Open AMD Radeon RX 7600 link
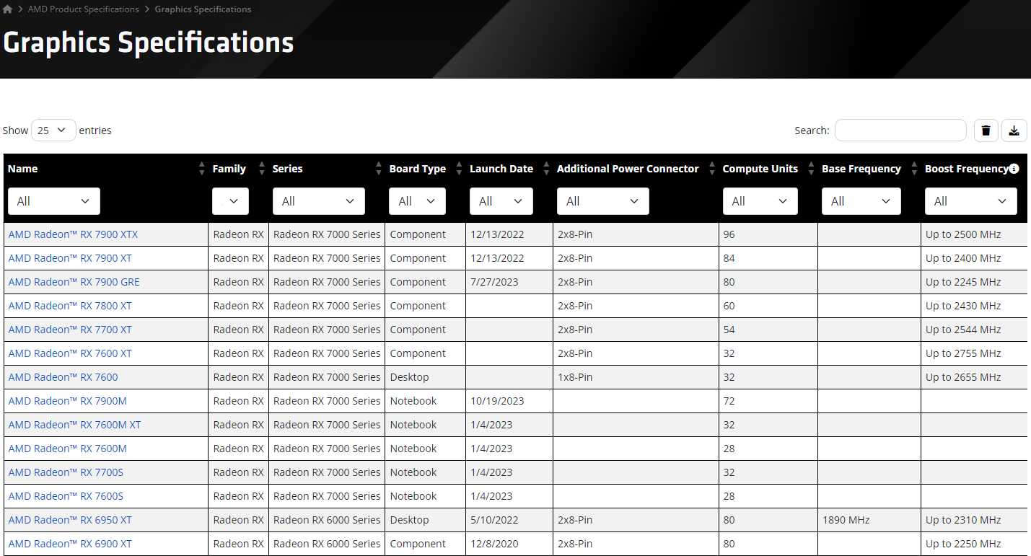The height and width of the screenshot is (556, 1031). pyautogui.click(x=63, y=377)
